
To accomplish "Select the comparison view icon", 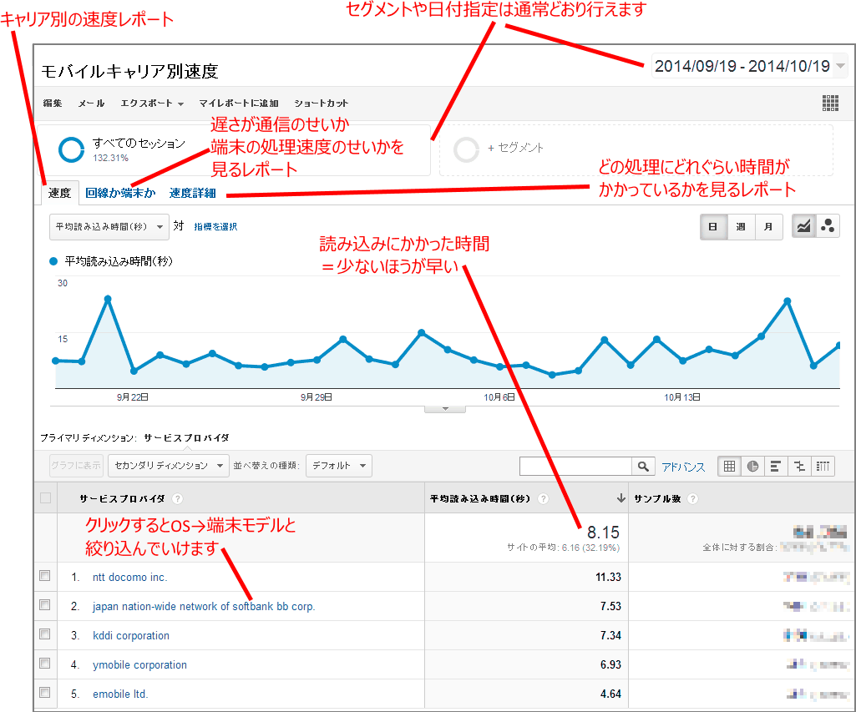I will tap(799, 467).
